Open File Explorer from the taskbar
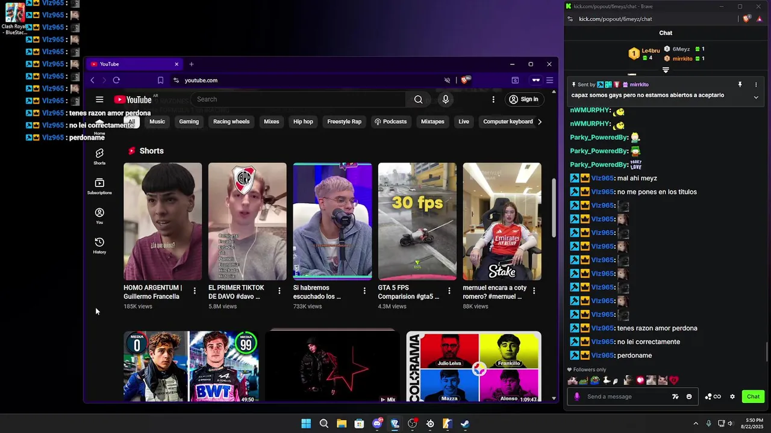This screenshot has height=433, width=771. tap(342, 423)
